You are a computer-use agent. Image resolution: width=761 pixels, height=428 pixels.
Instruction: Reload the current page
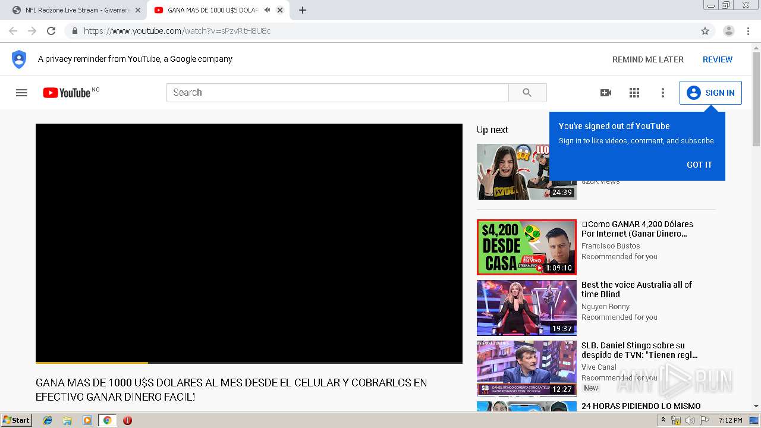[x=51, y=31]
